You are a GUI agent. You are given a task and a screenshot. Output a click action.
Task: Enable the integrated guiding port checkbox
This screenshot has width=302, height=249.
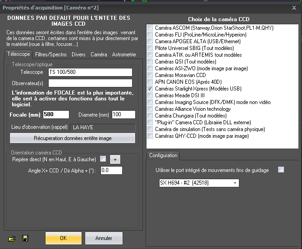click(x=281, y=170)
